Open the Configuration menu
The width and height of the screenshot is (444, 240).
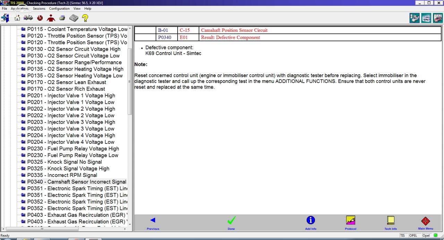point(59,9)
